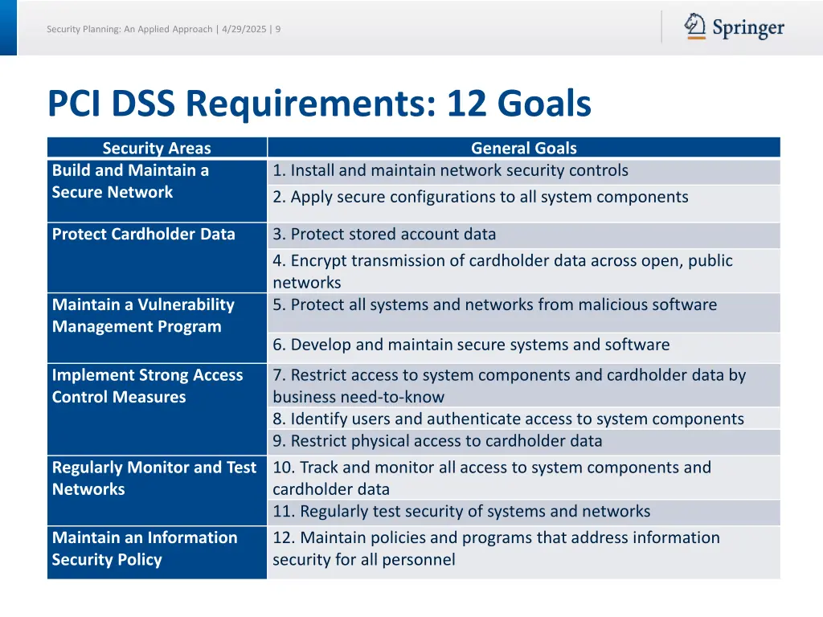Screen dimensions: 823x617
Task: Click goal 1 about network security controls
Action: (x=450, y=170)
